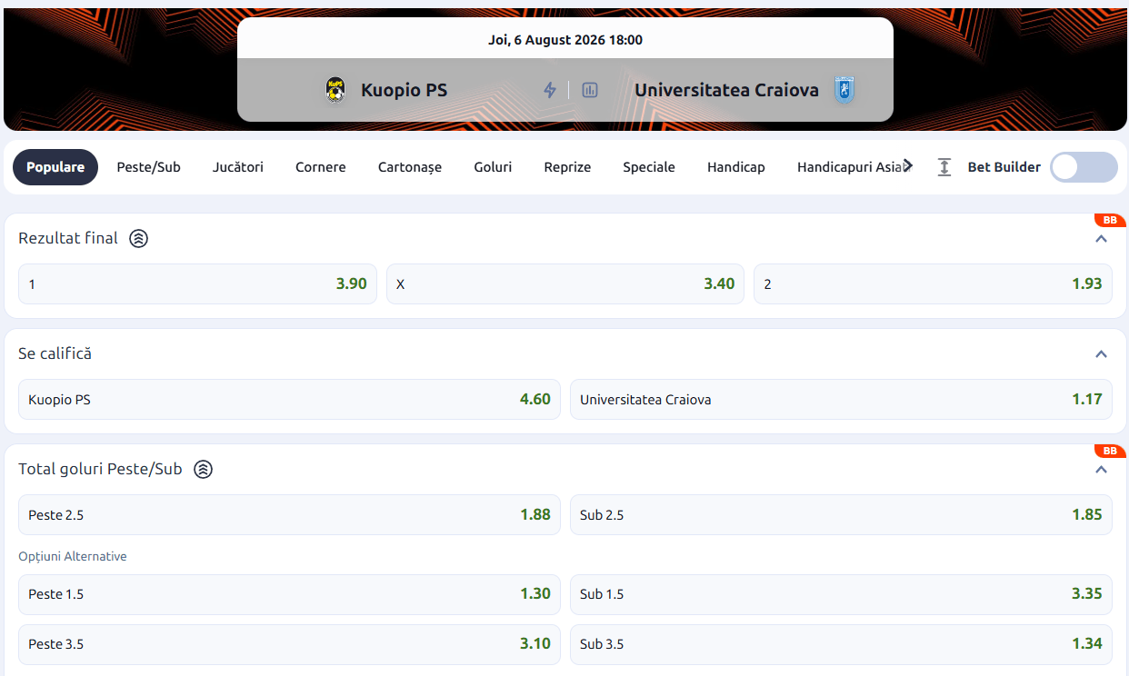Open the lightning bolt live tracker icon

pos(549,90)
